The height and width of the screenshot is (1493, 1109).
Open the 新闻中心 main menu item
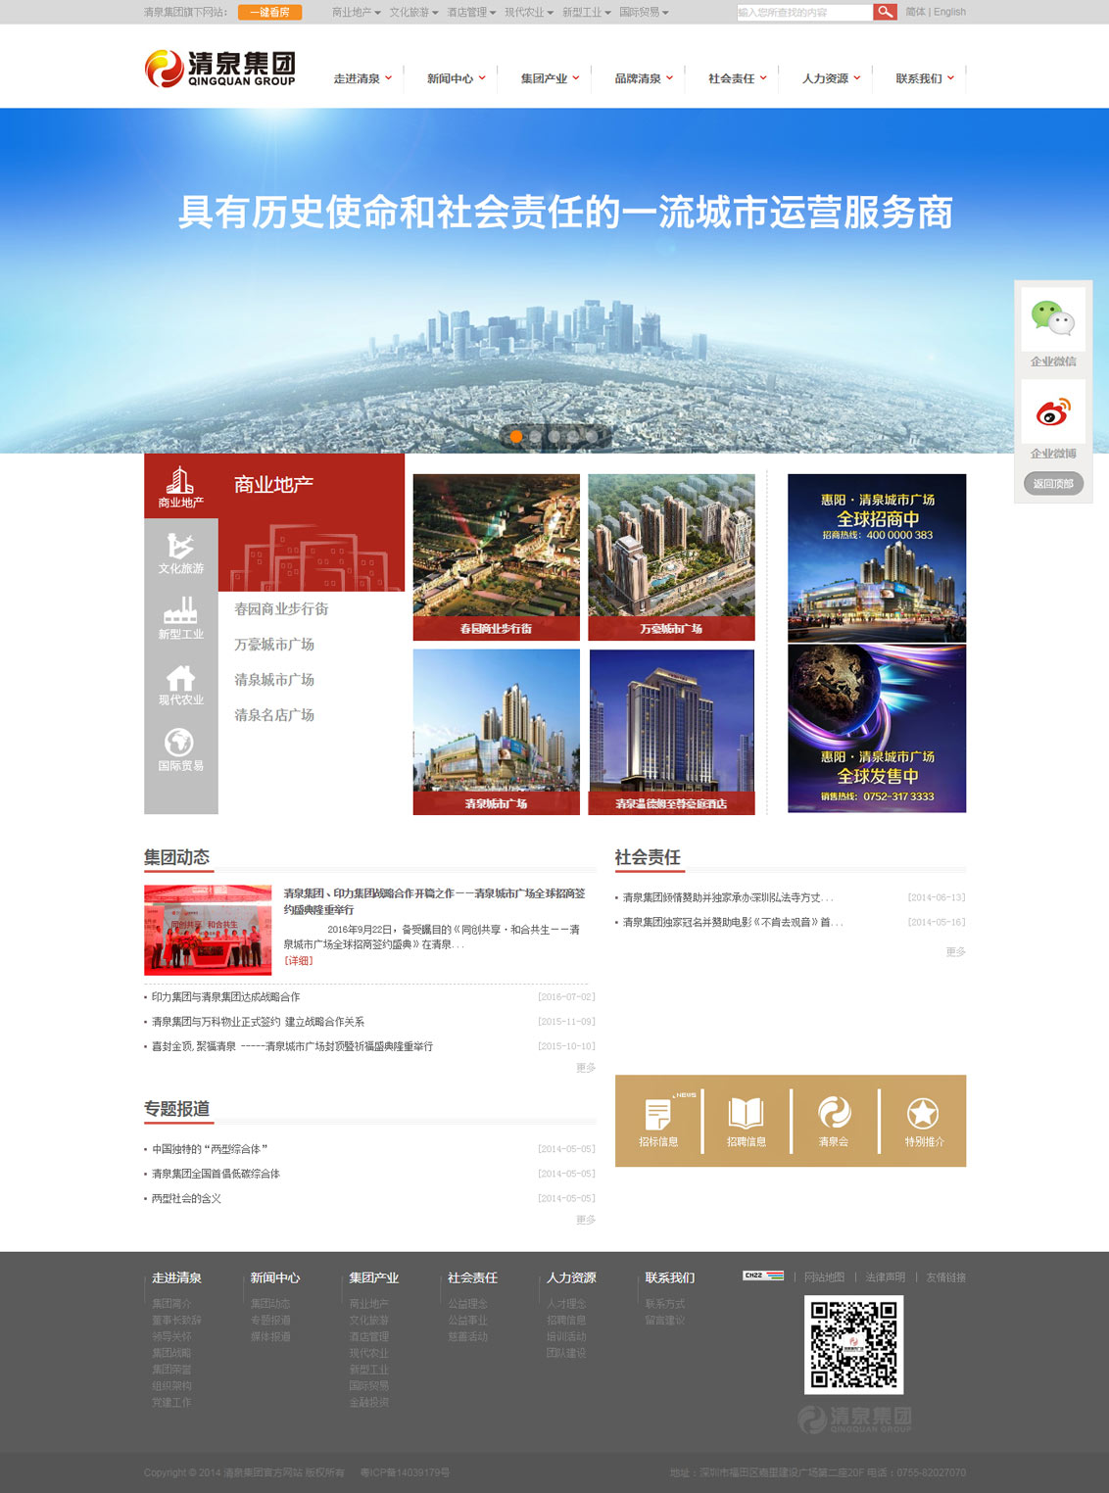pos(456,78)
